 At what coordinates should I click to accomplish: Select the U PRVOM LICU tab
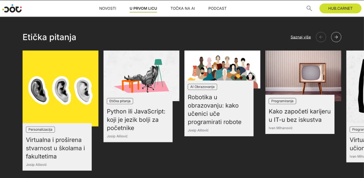143,8
